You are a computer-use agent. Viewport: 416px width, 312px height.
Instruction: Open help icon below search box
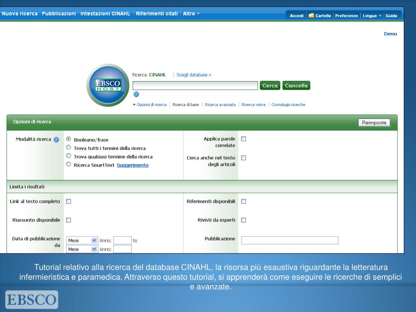click(x=136, y=94)
